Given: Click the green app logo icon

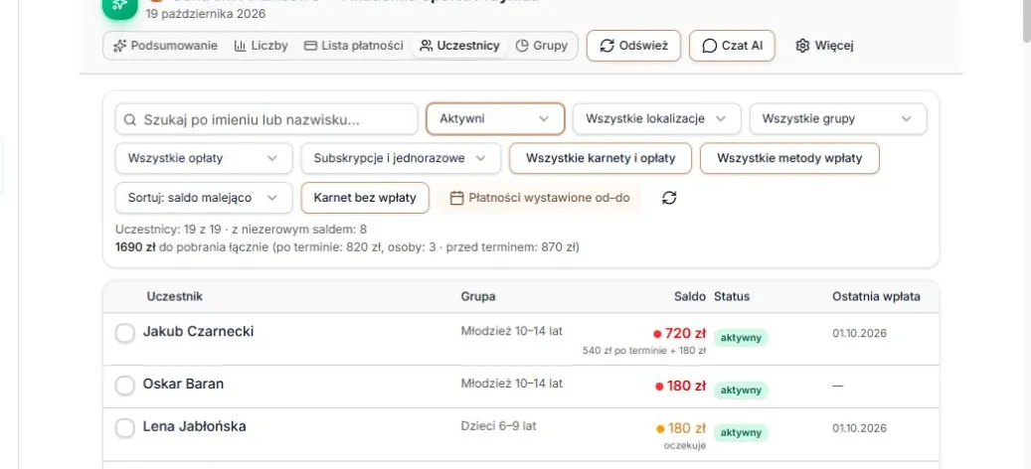Looking at the screenshot, I should point(120,7).
